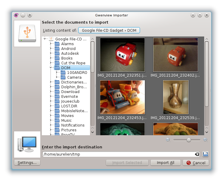Clear the destination path field text

pos(197,154)
